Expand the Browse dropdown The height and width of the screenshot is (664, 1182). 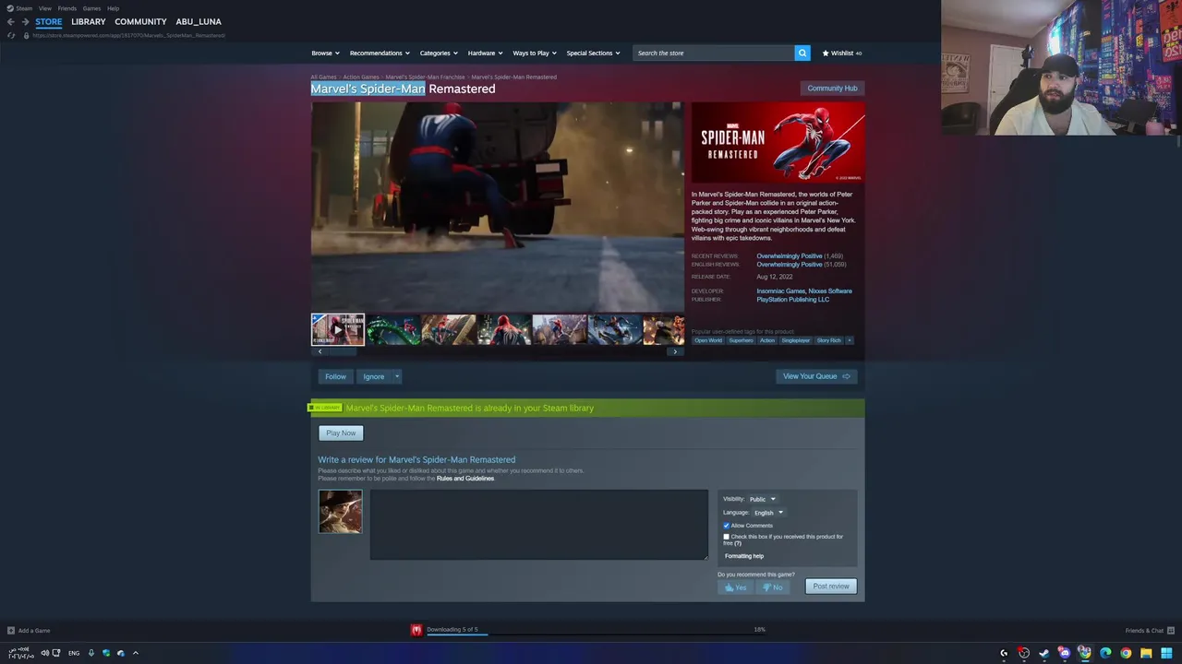(x=325, y=53)
